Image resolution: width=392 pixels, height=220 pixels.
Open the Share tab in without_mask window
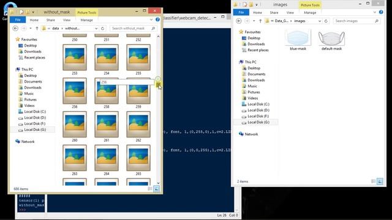(x=50, y=20)
